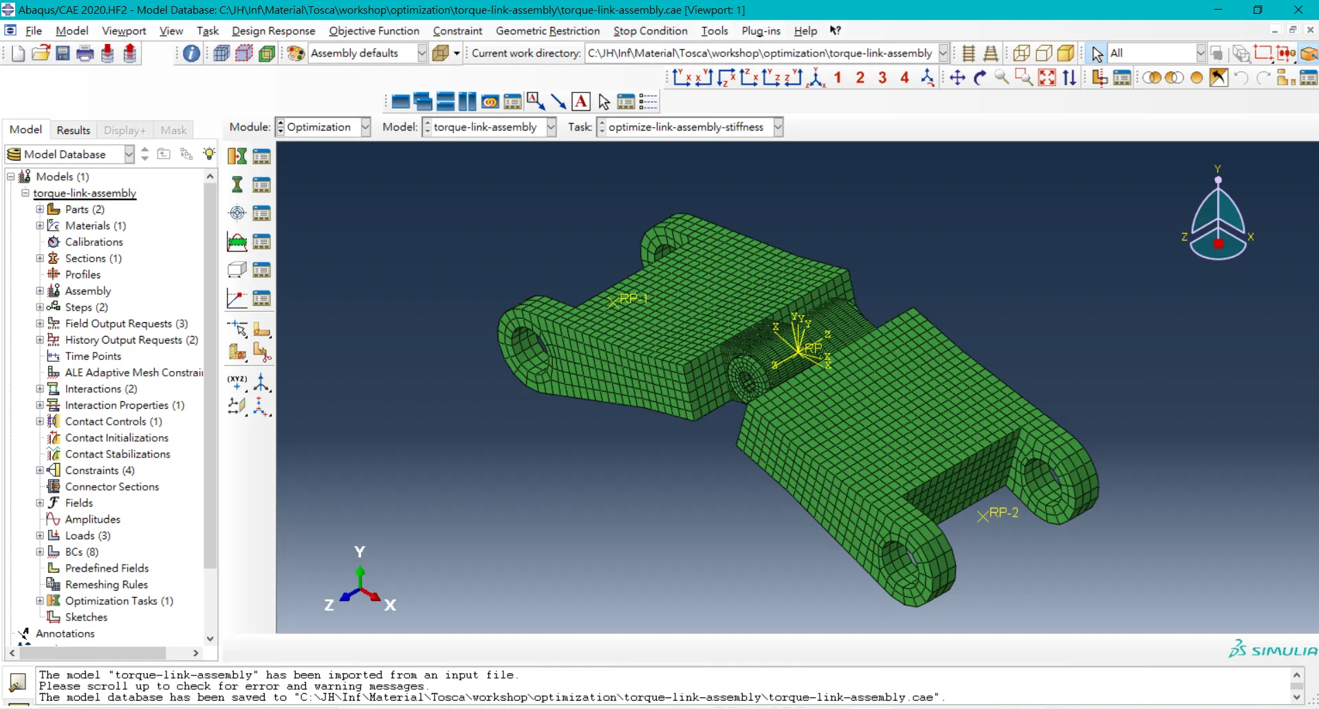Click the model tree vertical scrollbar

tap(210, 375)
